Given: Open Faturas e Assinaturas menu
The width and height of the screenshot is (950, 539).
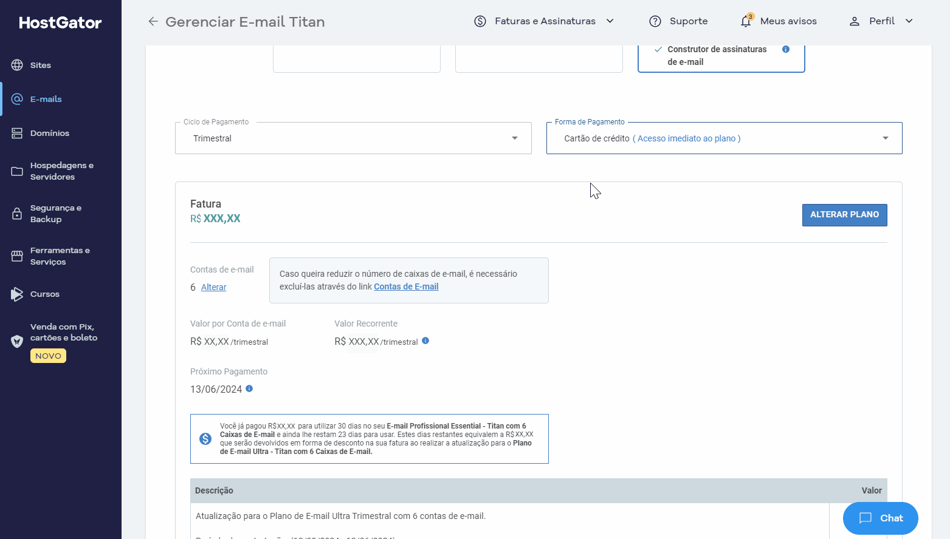Looking at the screenshot, I should pyautogui.click(x=544, y=21).
